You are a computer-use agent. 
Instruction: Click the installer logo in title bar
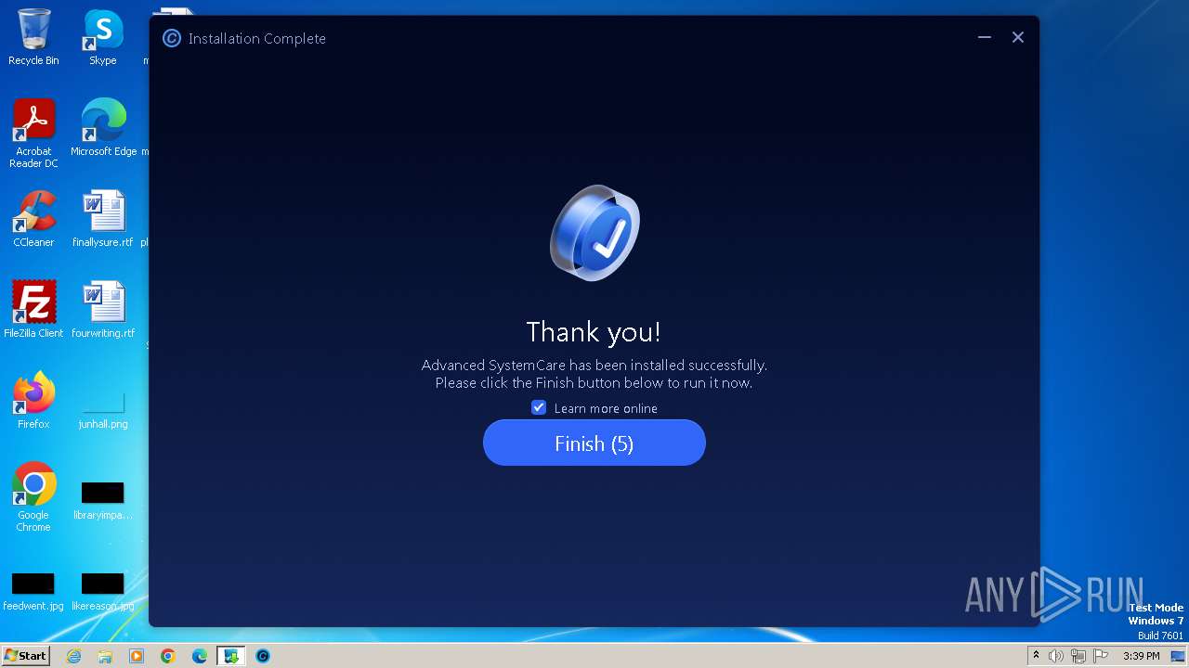tap(171, 38)
